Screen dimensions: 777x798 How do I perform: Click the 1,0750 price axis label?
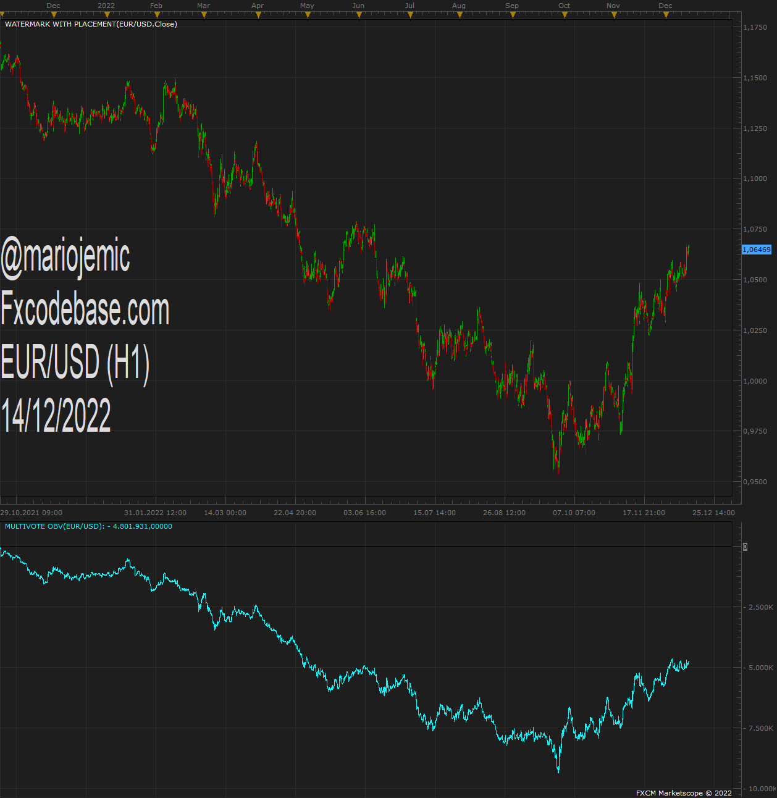tap(755, 229)
